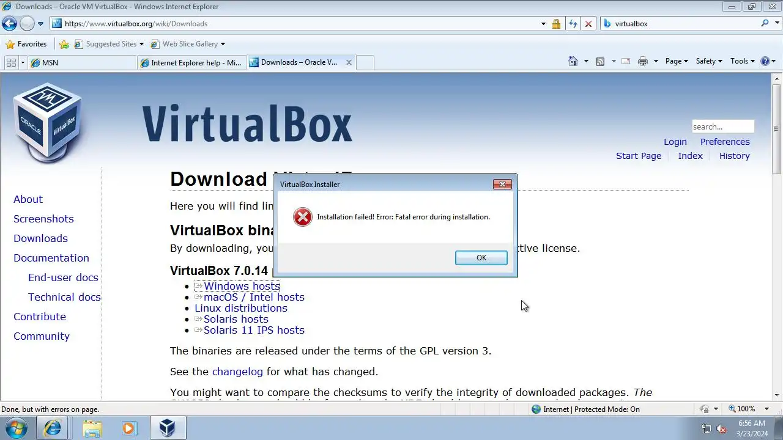Open End-user docs link
Image resolution: width=783 pixels, height=440 pixels.
63,277
